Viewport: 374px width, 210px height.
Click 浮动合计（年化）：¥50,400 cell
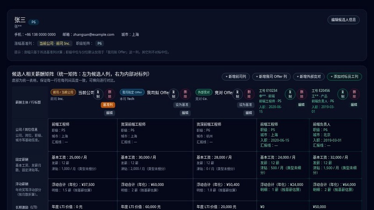coord(225,189)
